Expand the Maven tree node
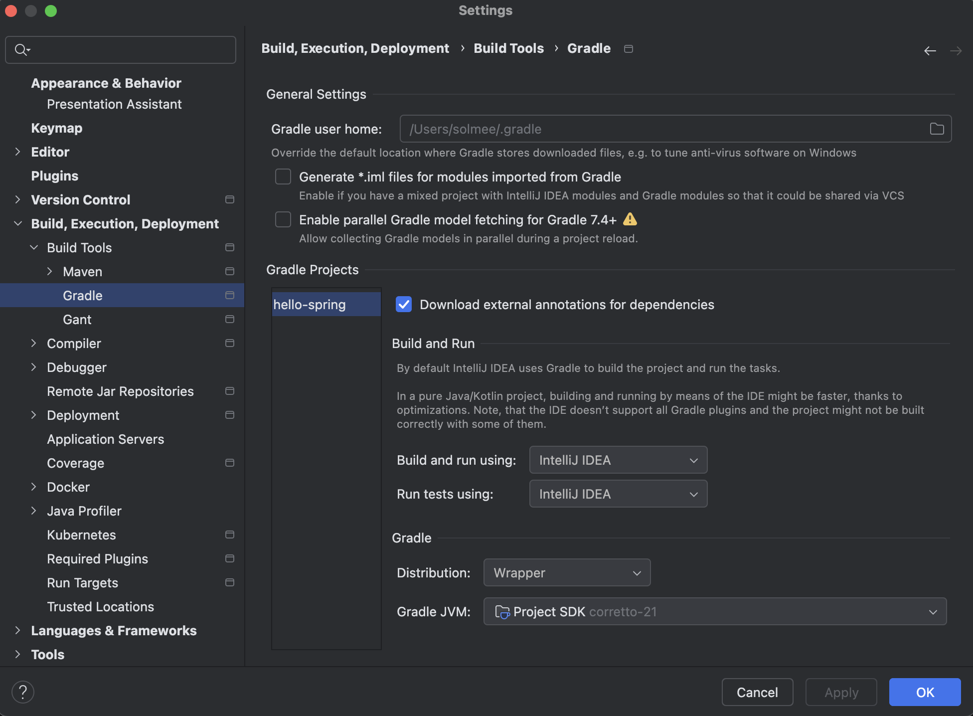Viewport: 973px width, 716px height. click(50, 271)
